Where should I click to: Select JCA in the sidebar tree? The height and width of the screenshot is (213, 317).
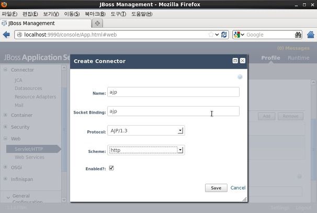(18, 80)
